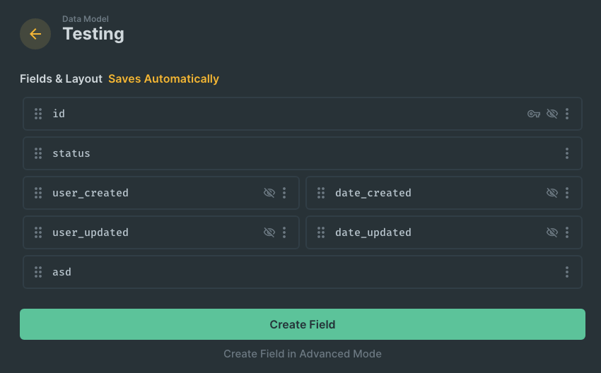Grab the drag handle of date_updated field
The width and height of the screenshot is (601, 373).
coord(321,232)
